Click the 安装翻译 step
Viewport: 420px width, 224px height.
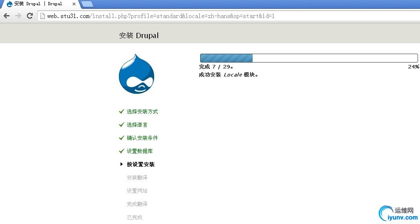click(137, 178)
